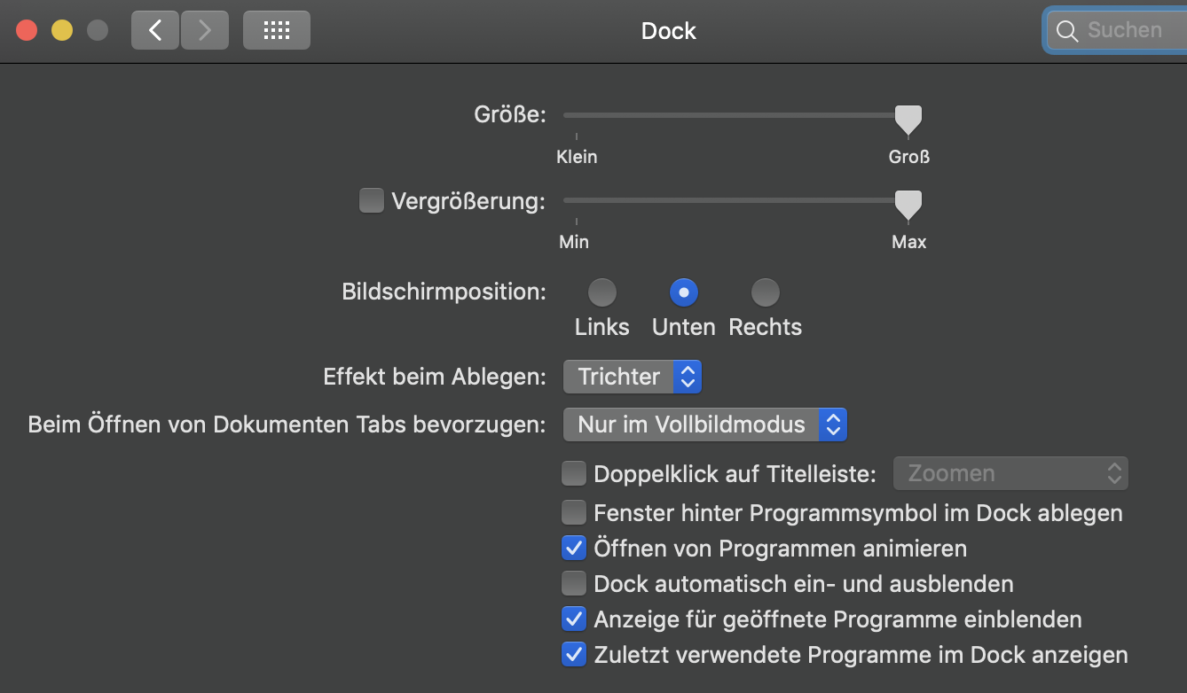Click the yellow minimize window button
This screenshot has height=693, width=1187.
[62, 30]
